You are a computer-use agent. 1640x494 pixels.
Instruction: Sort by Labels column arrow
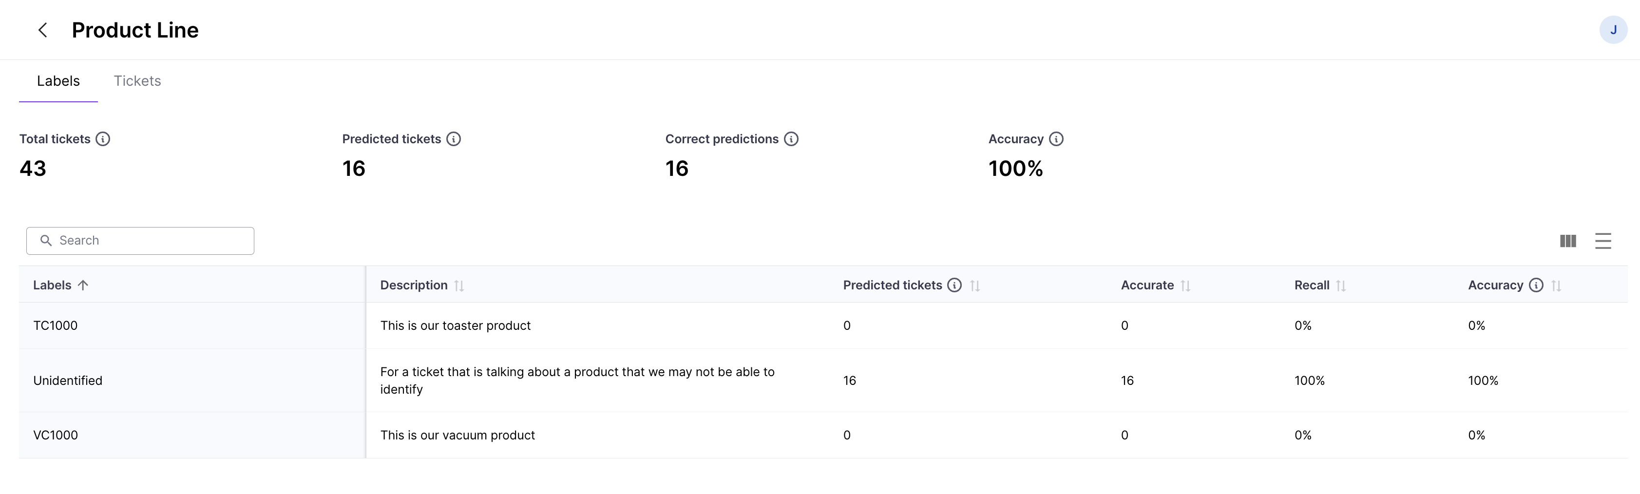[83, 285]
